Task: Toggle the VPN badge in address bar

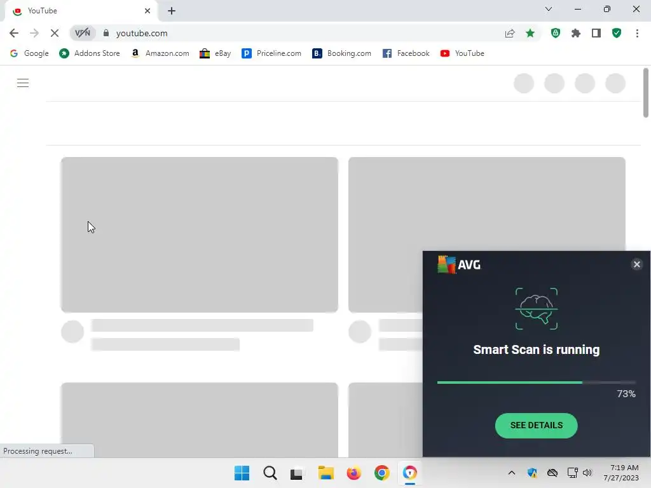Action: (83, 33)
